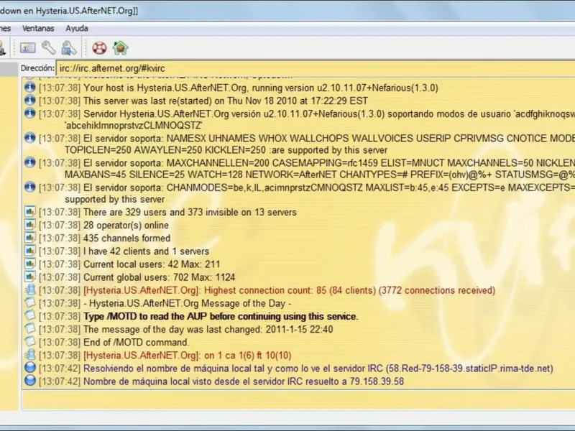Click the text 'Current global users: 702 Max: 1124'
This screenshot has width=575, height=431.
click(x=160, y=277)
